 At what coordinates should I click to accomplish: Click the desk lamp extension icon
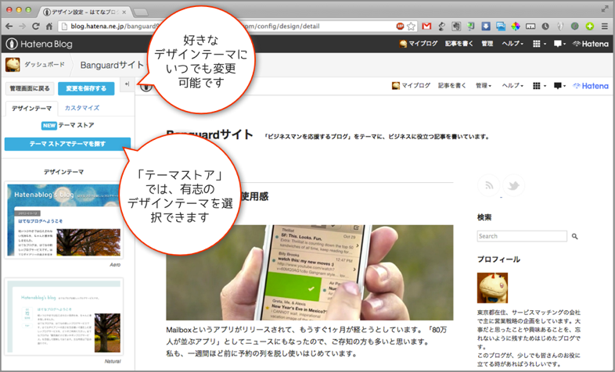pos(441,27)
